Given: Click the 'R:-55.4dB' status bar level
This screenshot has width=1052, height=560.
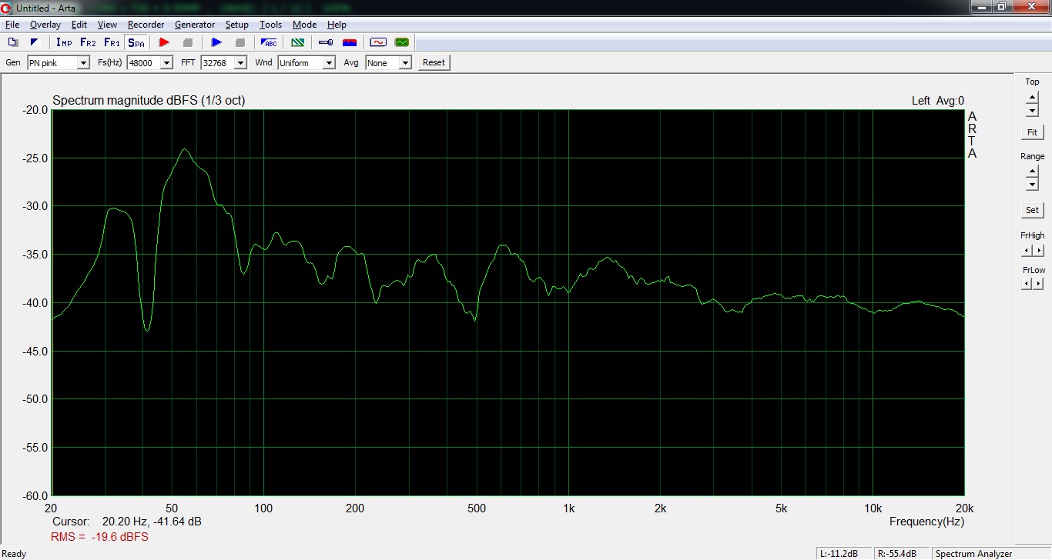Looking at the screenshot, I should [x=900, y=554].
